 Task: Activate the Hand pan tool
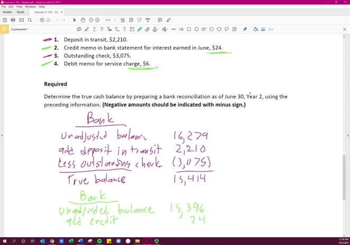point(83,20)
